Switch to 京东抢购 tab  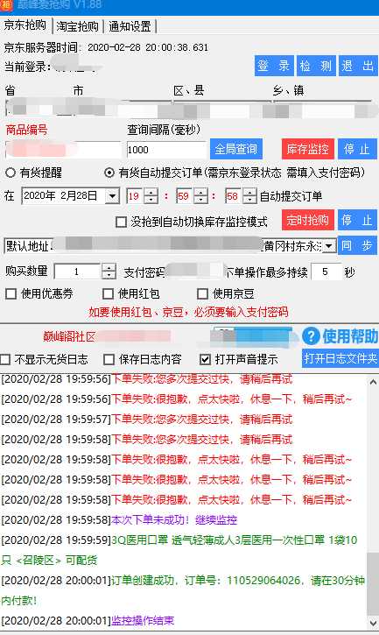pyautogui.click(x=25, y=25)
